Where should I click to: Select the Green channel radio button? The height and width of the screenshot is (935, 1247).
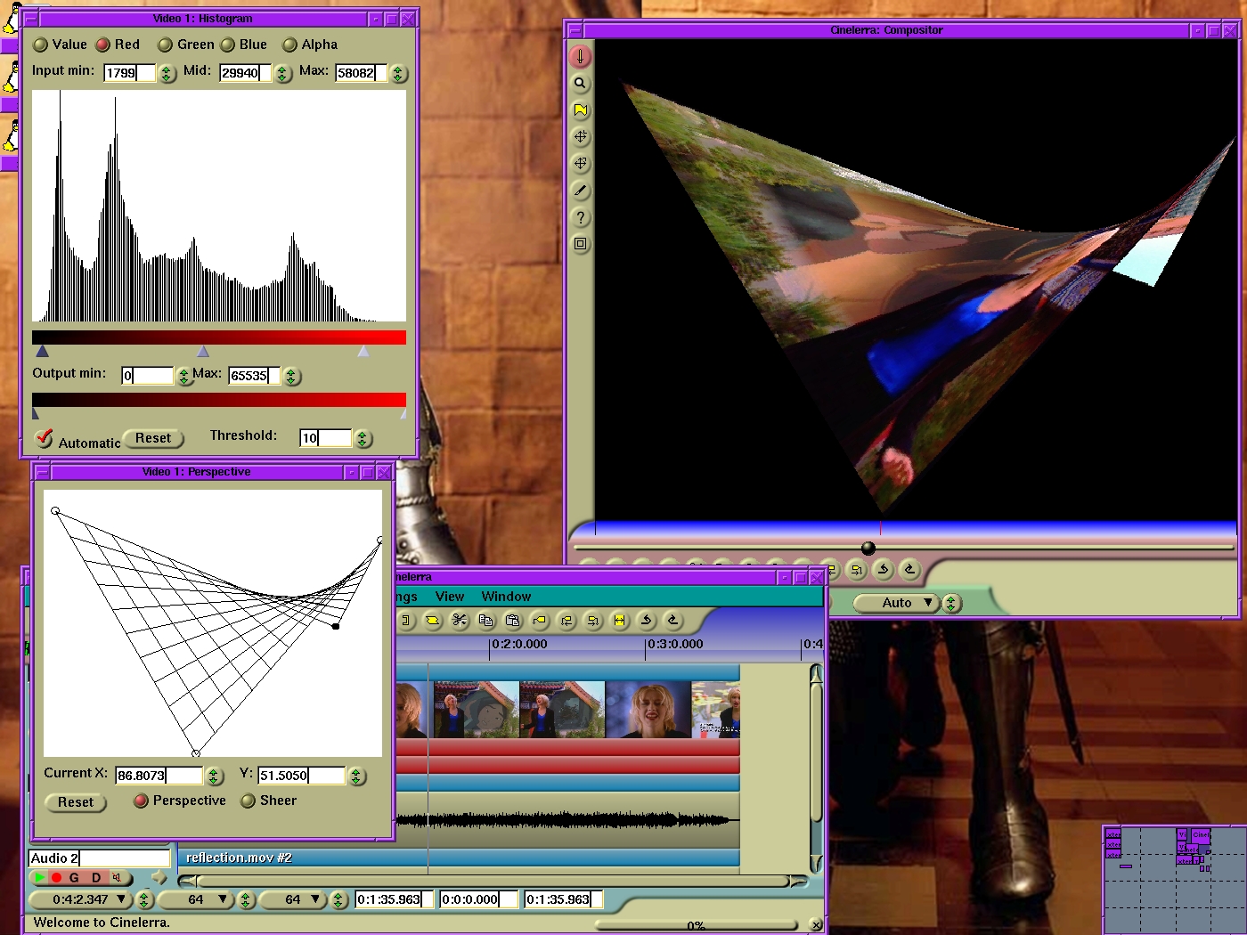(165, 45)
